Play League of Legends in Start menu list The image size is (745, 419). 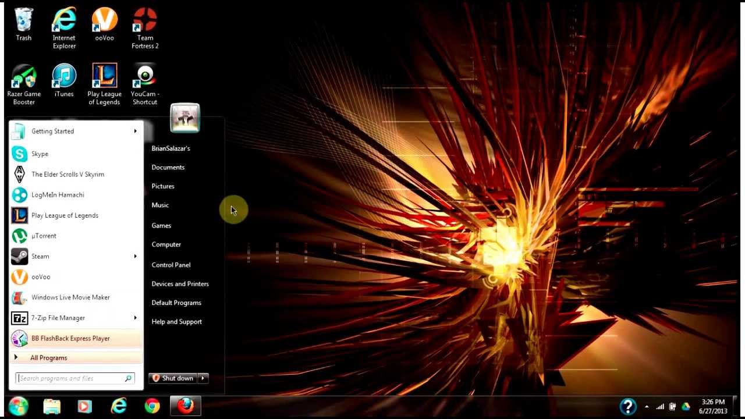76,215
